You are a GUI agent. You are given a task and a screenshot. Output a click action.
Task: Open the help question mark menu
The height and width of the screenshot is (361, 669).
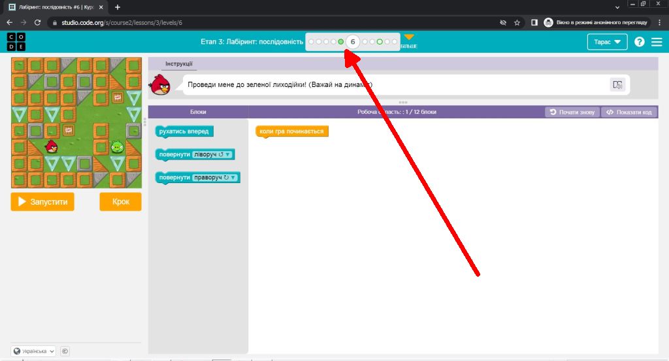[639, 42]
